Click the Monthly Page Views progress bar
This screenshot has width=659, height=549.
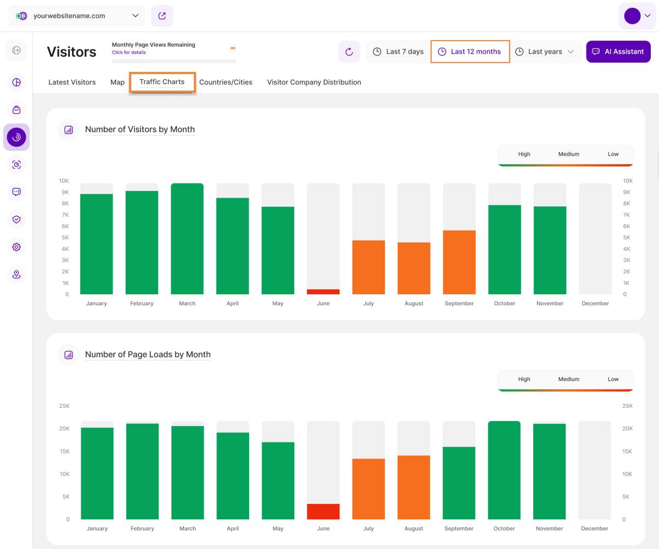click(x=174, y=61)
